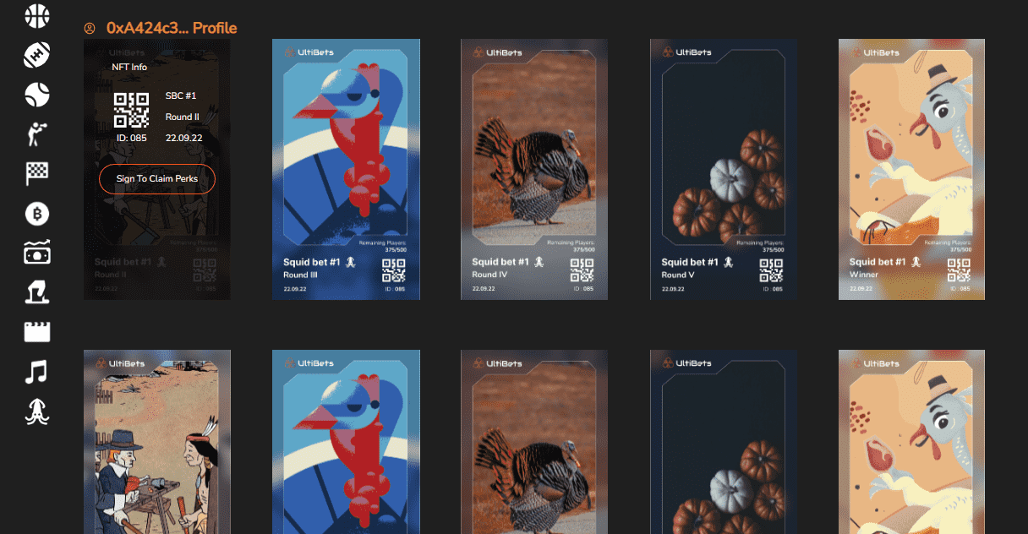Click the QR code in NFT Info panel
This screenshot has width=1028, height=534.
[x=131, y=110]
